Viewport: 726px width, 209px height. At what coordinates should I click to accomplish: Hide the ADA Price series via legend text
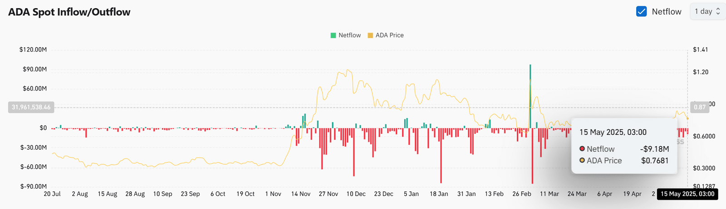[389, 35]
